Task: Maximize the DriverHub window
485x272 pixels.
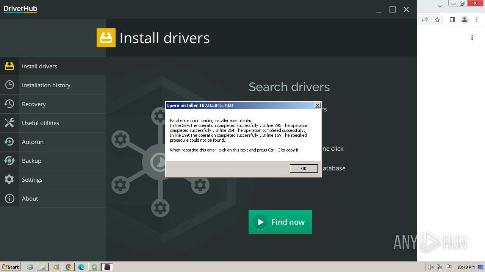Action: point(393,9)
